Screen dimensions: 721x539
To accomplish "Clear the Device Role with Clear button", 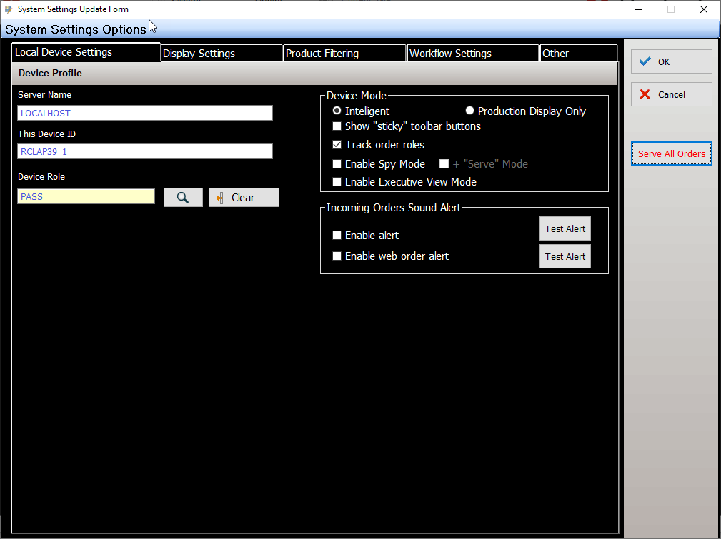I will (x=244, y=198).
